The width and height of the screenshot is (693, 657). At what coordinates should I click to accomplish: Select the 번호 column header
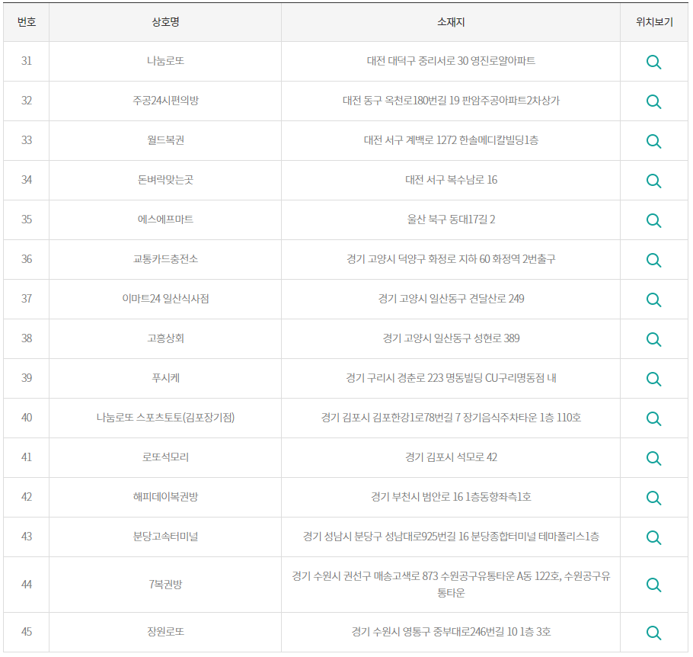click(x=27, y=22)
